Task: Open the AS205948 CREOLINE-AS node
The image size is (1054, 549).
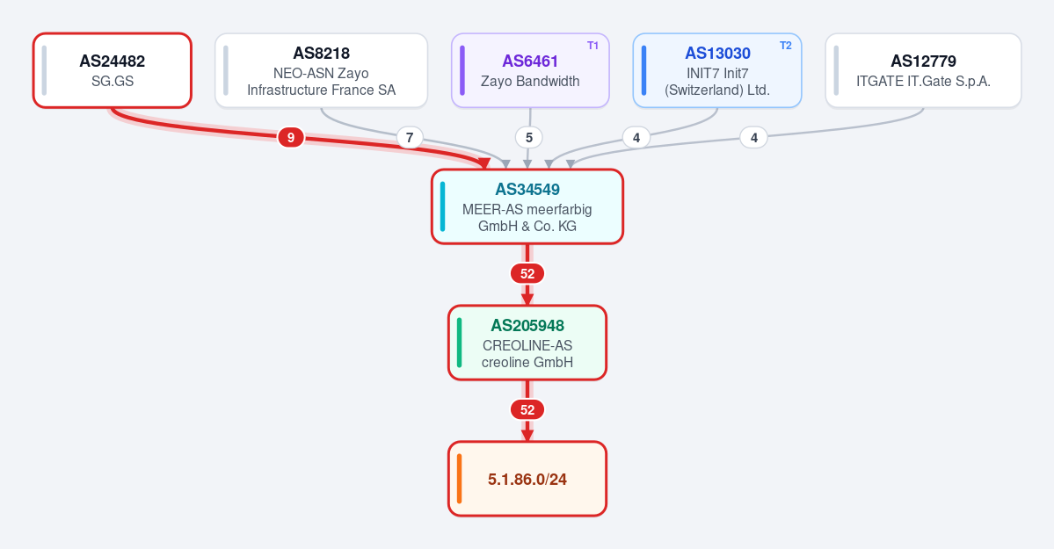Action: [527, 343]
